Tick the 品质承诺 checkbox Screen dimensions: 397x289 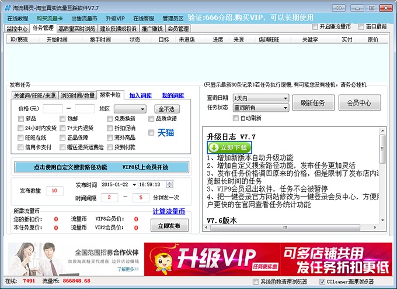[x=151, y=119]
